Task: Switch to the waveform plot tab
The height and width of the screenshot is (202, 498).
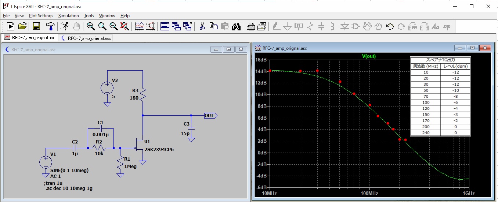Action: (29, 38)
